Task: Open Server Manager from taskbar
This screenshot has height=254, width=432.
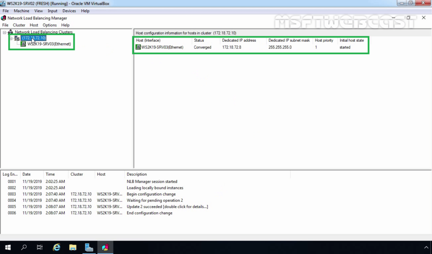Action: pyautogui.click(x=89, y=247)
